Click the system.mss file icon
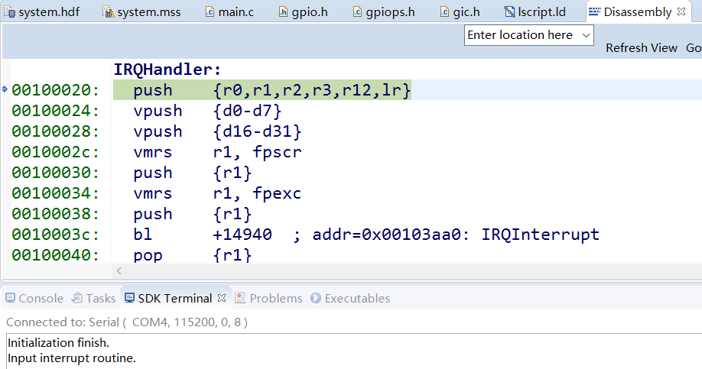Screen dimensions: 702x369 click(x=109, y=12)
